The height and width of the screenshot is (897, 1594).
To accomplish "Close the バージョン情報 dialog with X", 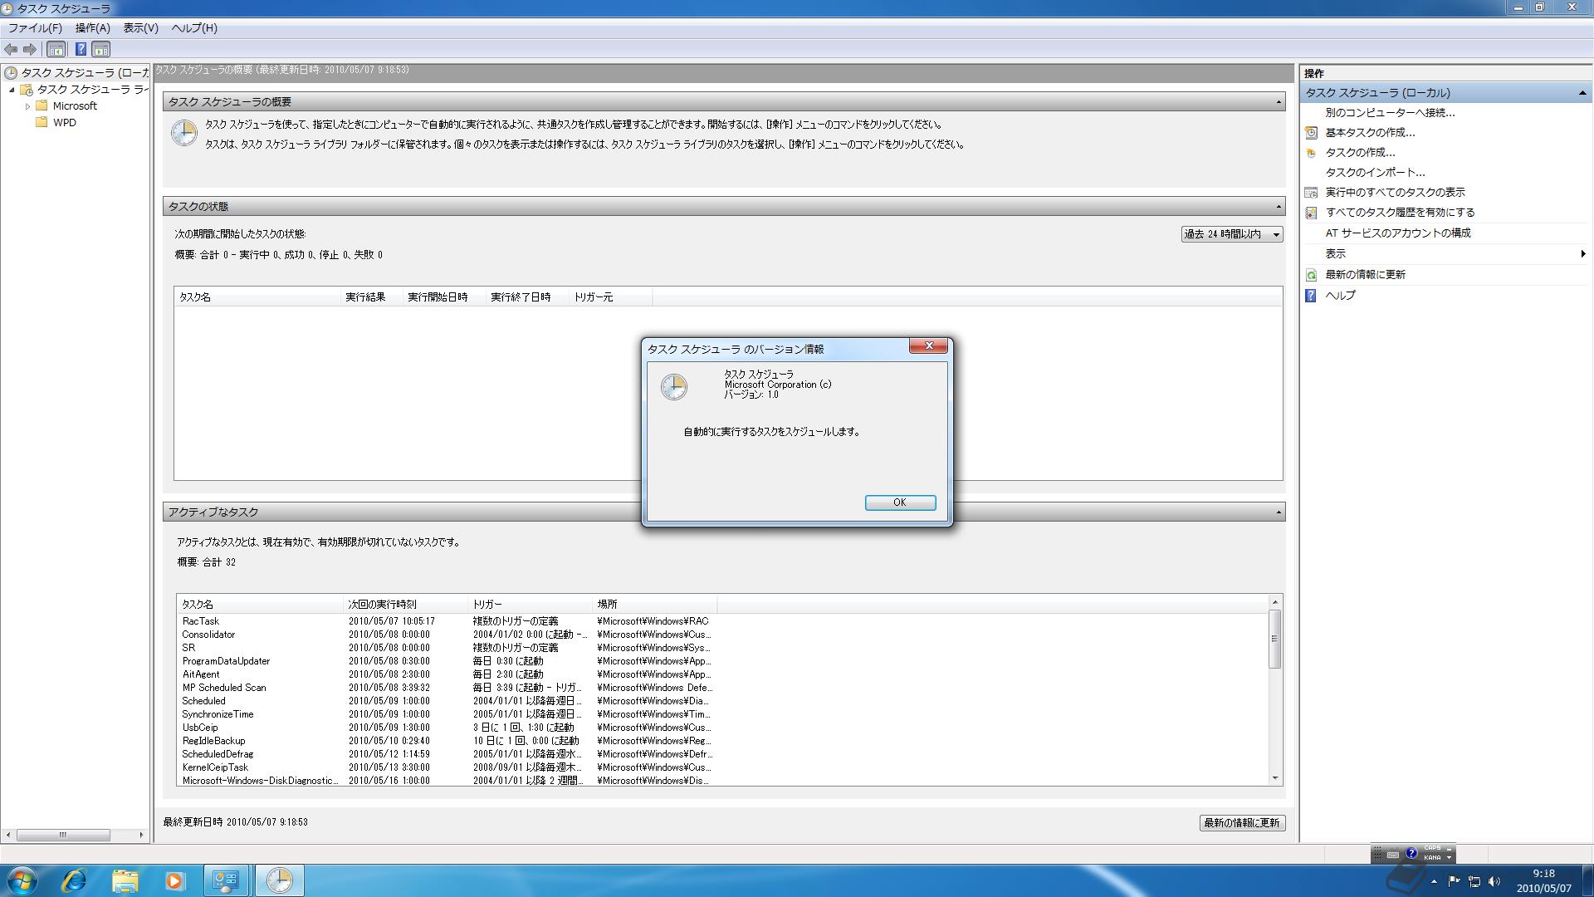I will click(x=928, y=346).
